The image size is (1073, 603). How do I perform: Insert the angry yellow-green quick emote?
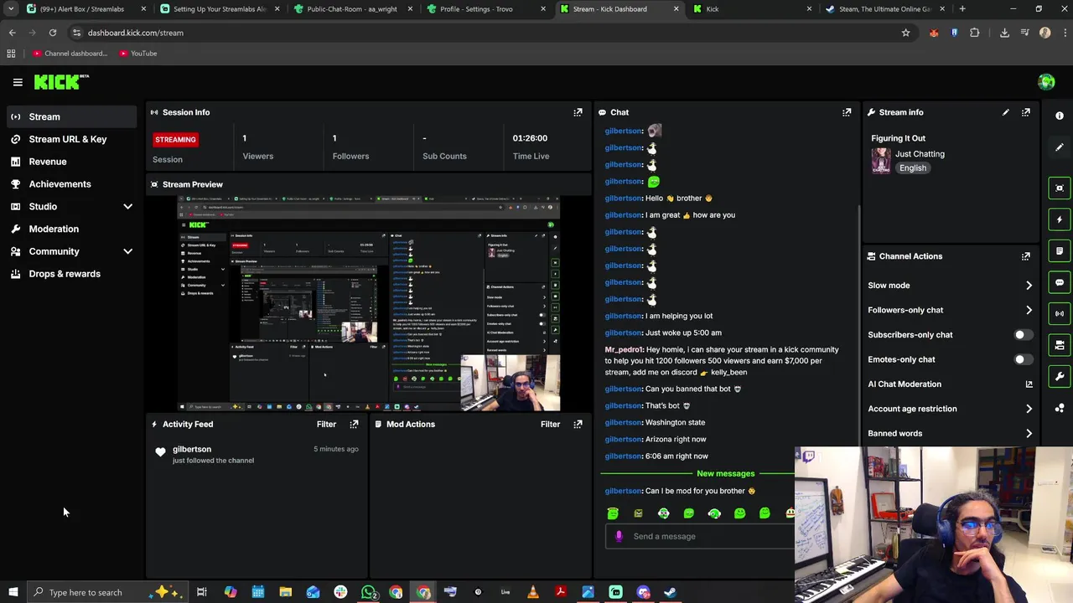(638, 513)
